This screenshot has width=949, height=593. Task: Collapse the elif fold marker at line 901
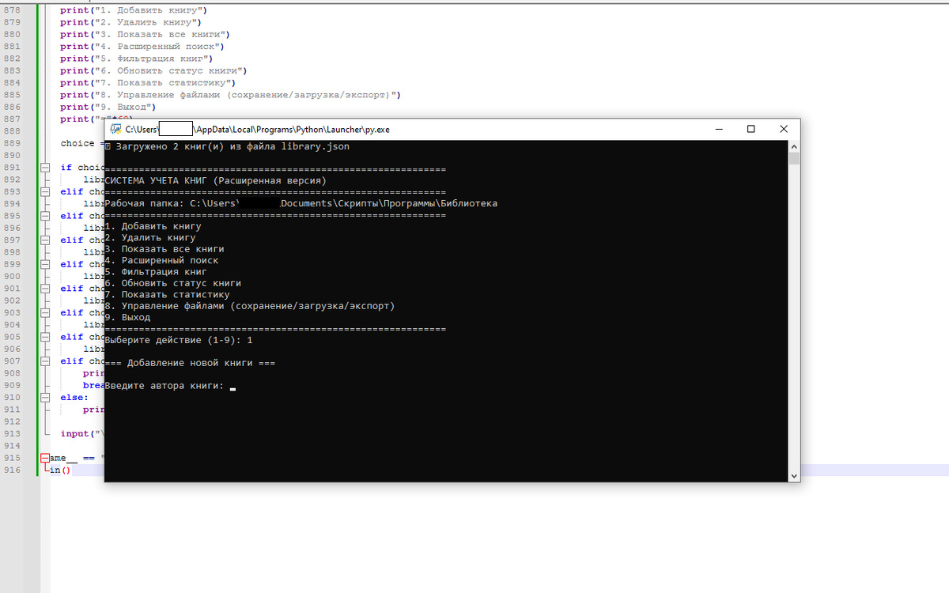(x=45, y=289)
